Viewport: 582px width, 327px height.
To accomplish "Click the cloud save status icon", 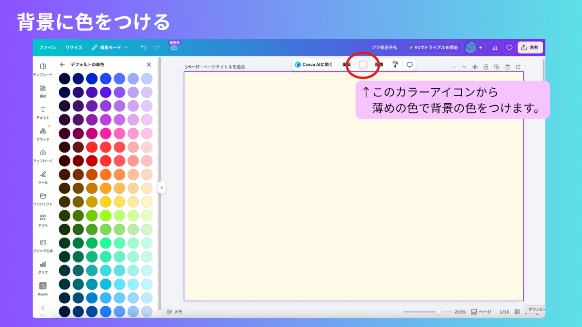I will (174, 47).
